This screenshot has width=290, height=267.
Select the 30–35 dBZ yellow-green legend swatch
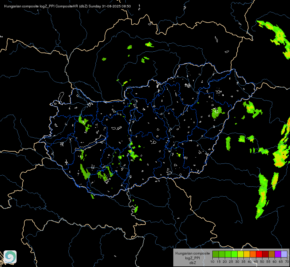241,254
